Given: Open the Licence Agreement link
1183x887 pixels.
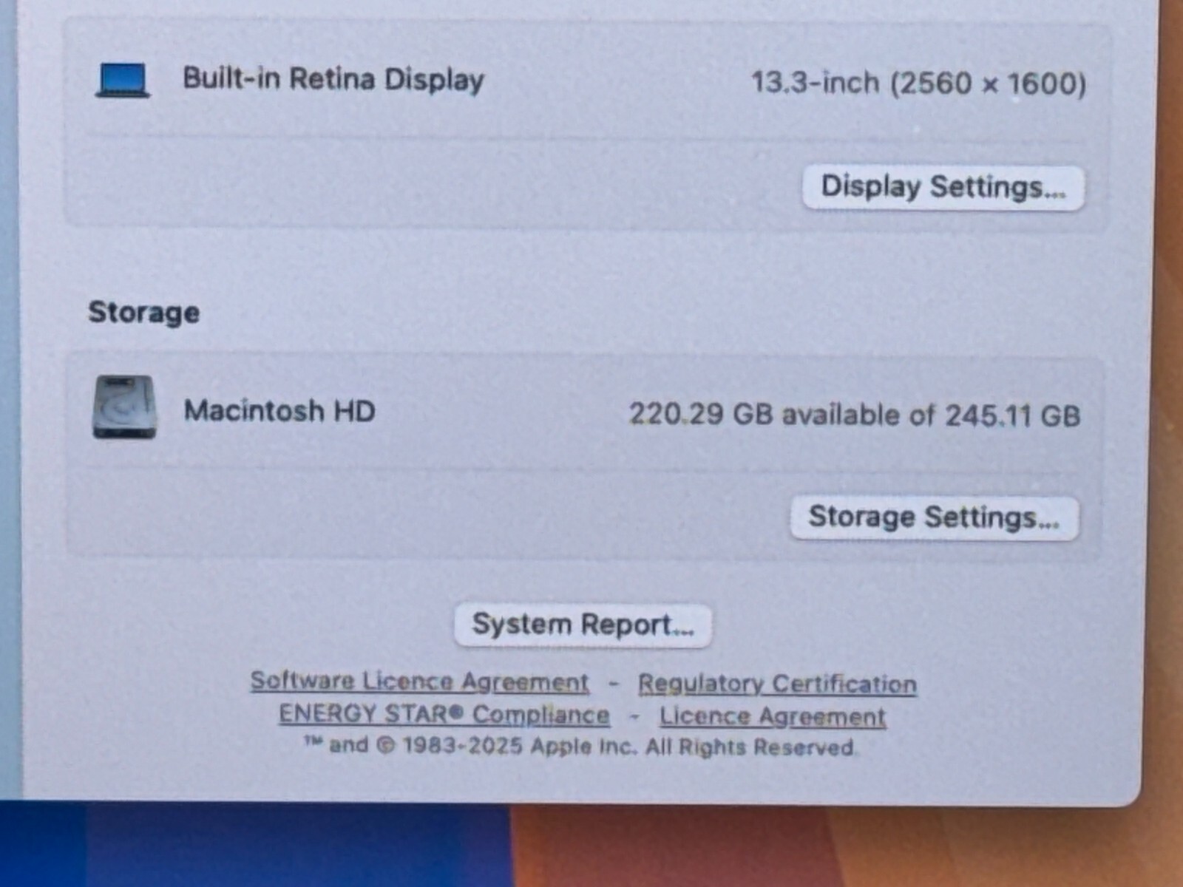Looking at the screenshot, I should point(773,716).
